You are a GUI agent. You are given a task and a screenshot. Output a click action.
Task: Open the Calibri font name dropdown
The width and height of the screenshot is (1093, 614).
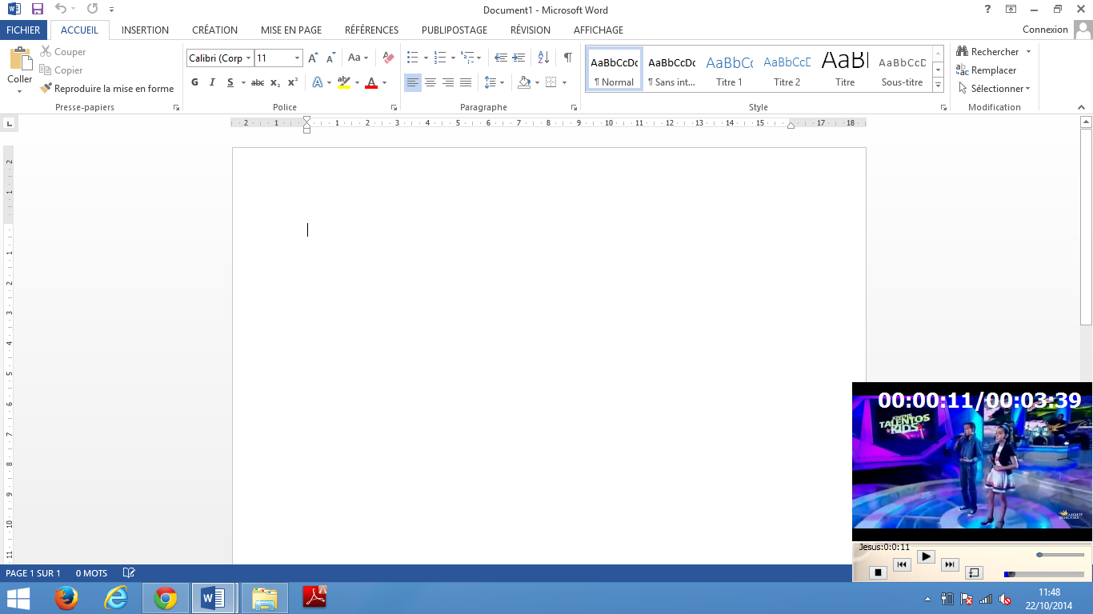[249, 58]
